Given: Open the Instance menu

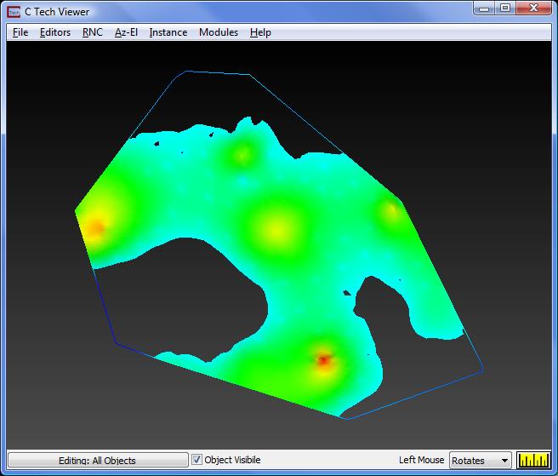Looking at the screenshot, I should tap(168, 32).
